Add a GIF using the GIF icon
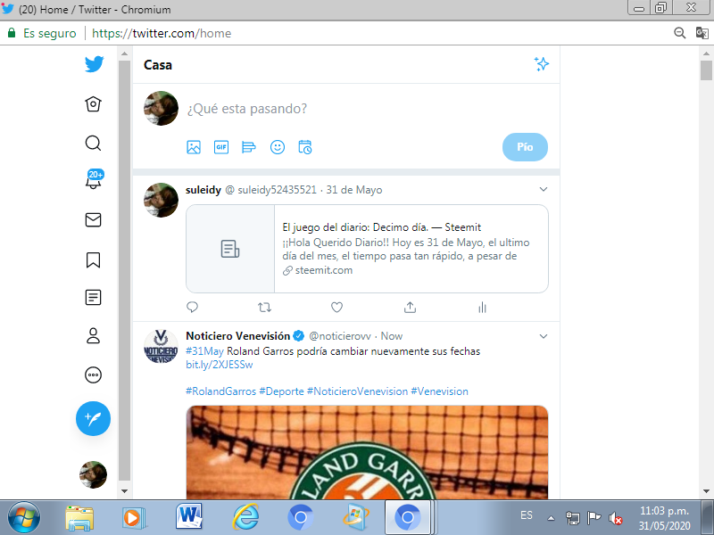The width and height of the screenshot is (714, 535). coord(221,147)
